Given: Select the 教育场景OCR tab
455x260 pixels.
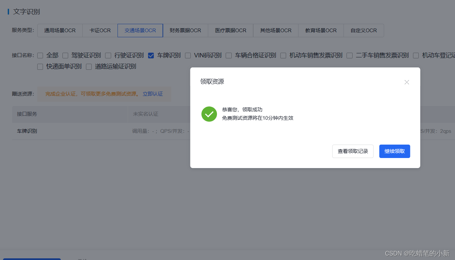Looking at the screenshot, I should pos(321,31).
